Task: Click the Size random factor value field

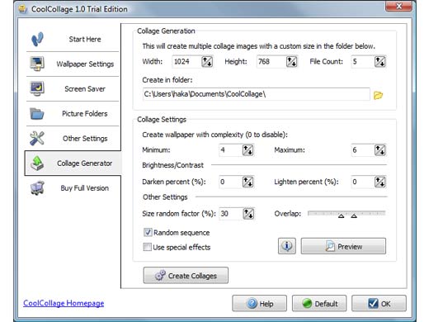Action: [x=231, y=214]
